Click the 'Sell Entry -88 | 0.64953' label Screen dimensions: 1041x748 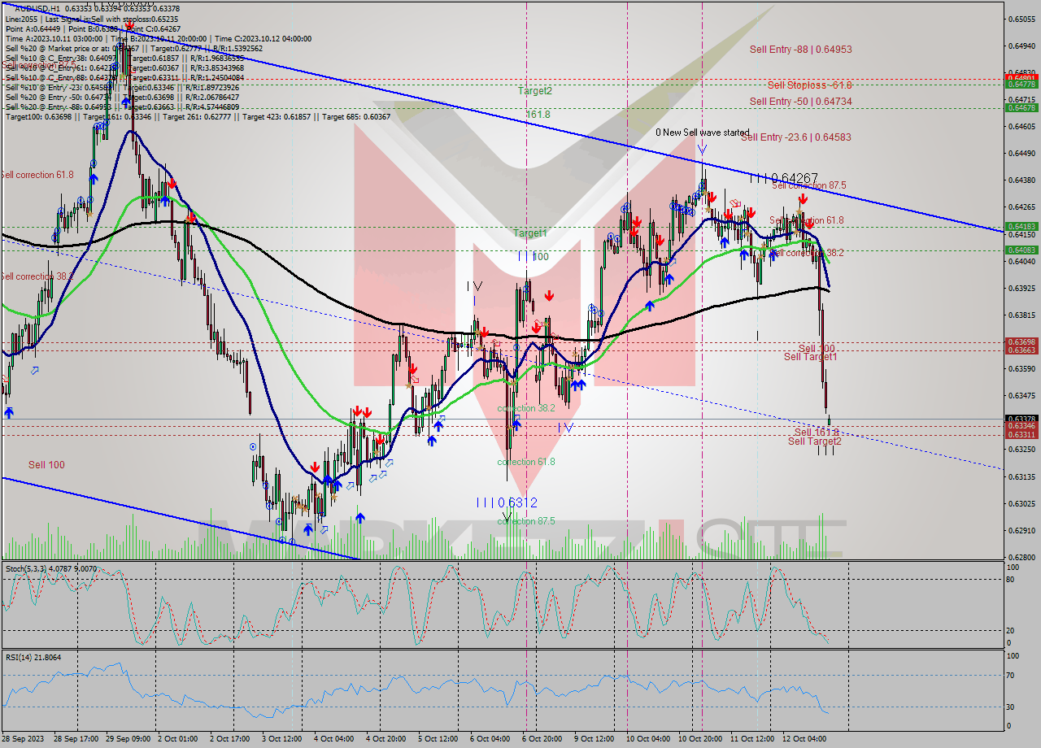pos(800,50)
